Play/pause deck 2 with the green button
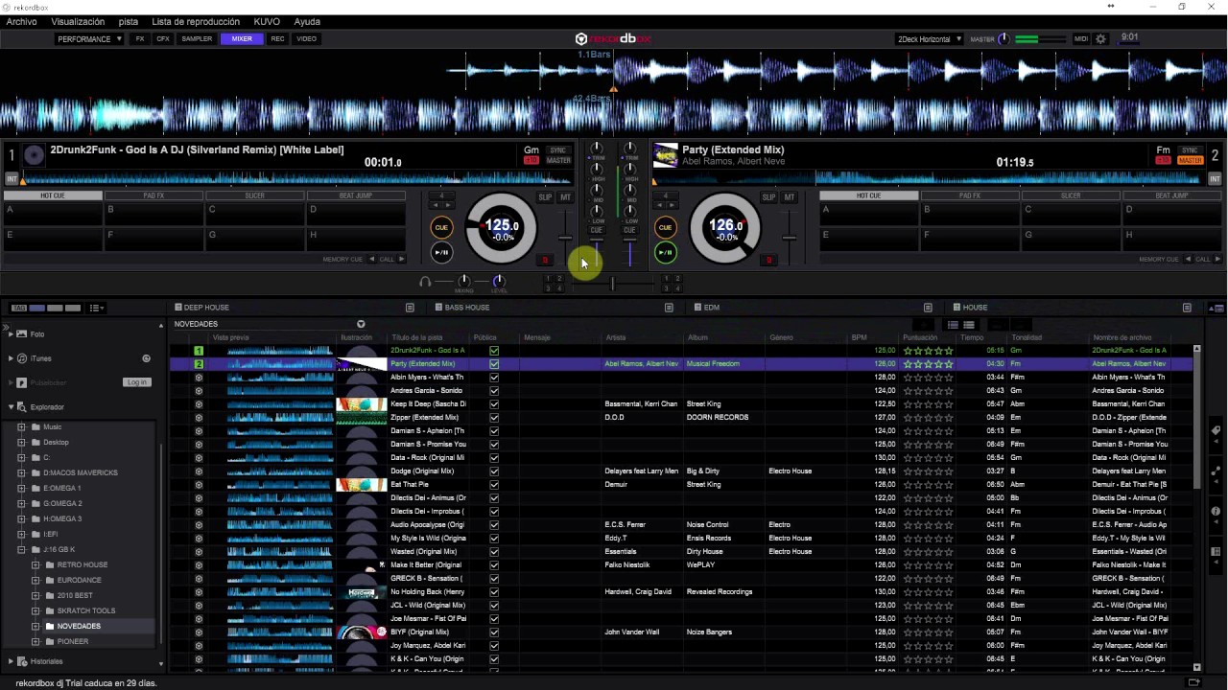1228x690 pixels. 665,252
